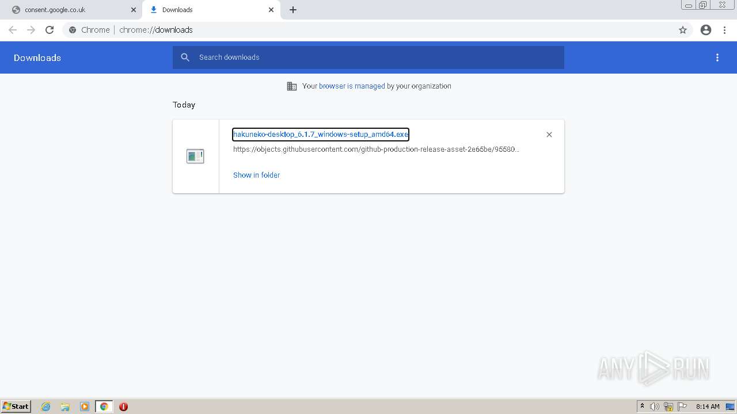This screenshot has height=414, width=737.
Task: Open Chrome's three-dot main menu
Action: pyautogui.click(x=724, y=30)
